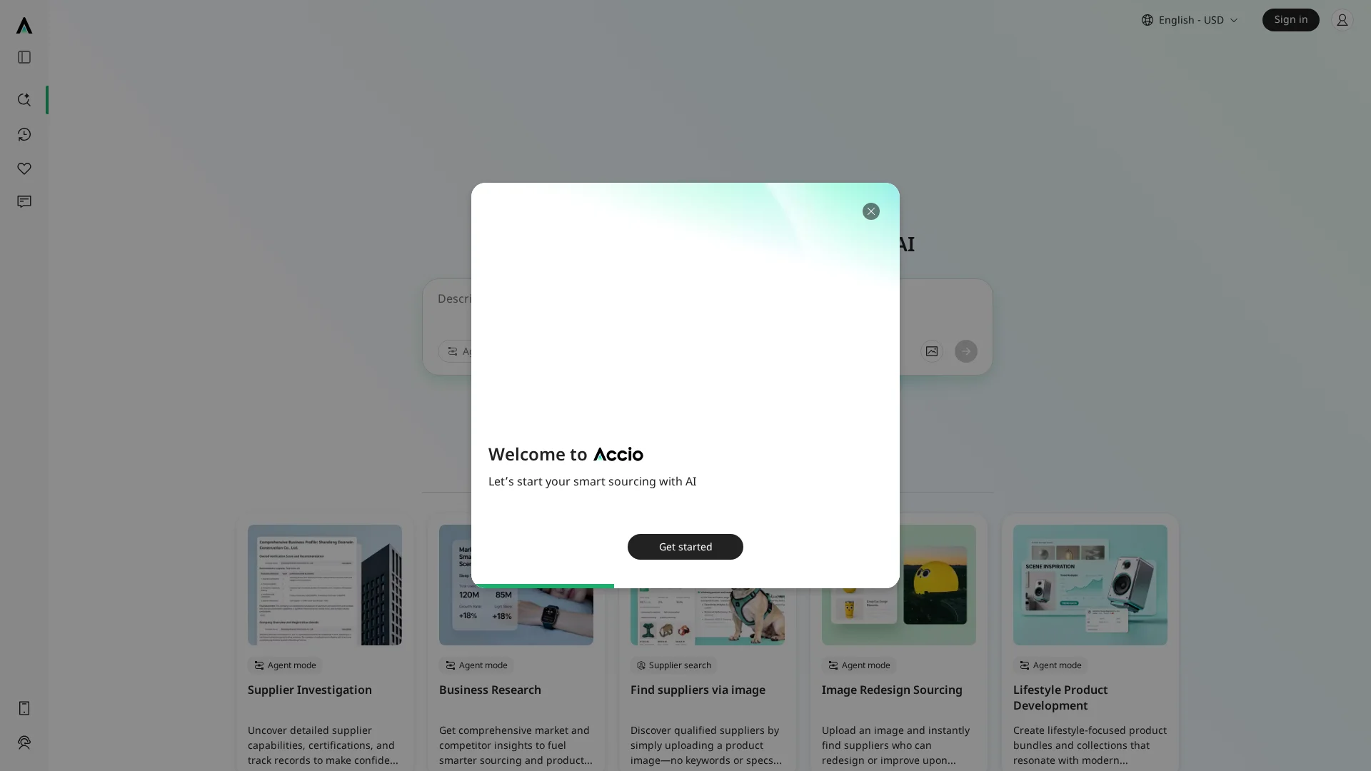Open the AI search sidebar icon

[x=24, y=100]
